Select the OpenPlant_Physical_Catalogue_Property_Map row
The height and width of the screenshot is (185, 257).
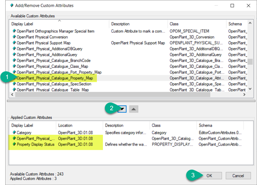129,78
